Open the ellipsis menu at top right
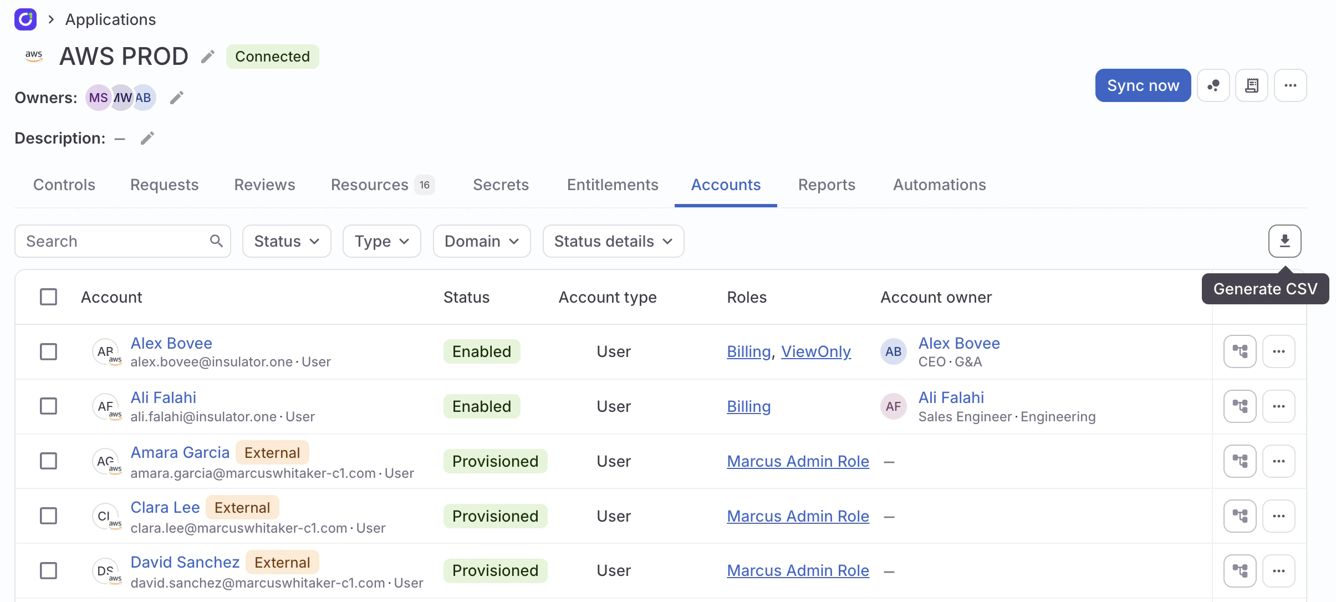Image resolution: width=1336 pixels, height=602 pixels. [x=1291, y=85]
